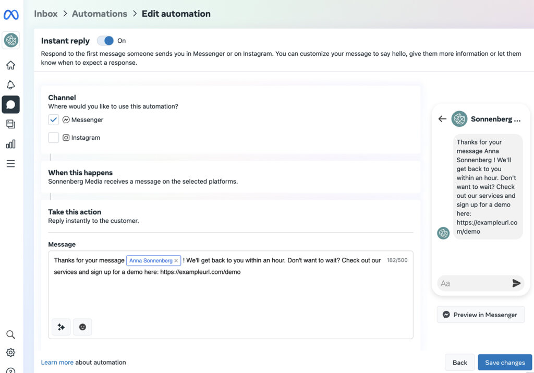Open the Content stacked-pages icon

[x=10, y=124]
